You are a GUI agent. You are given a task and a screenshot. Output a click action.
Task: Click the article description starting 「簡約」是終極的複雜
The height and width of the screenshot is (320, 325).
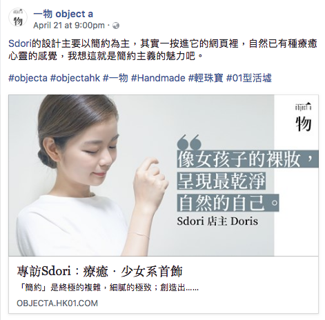click(108, 288)
